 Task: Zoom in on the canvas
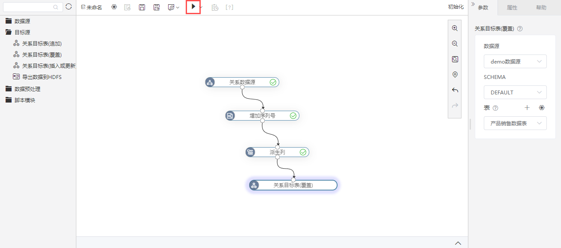point(455,28)
